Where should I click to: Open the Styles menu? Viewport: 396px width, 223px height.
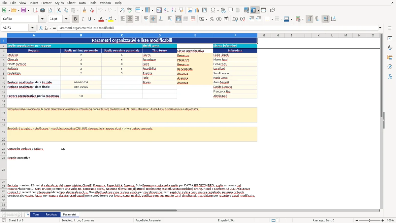coord(59,3)
